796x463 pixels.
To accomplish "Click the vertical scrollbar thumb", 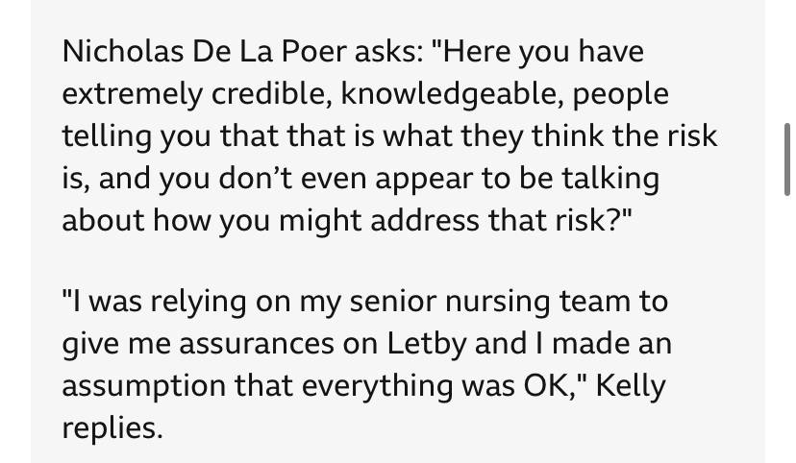I will coord(786,159).
